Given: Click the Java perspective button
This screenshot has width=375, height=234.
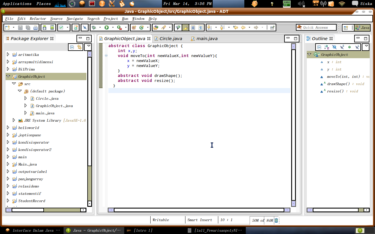Looking at the screenshot, I should 363,28.
